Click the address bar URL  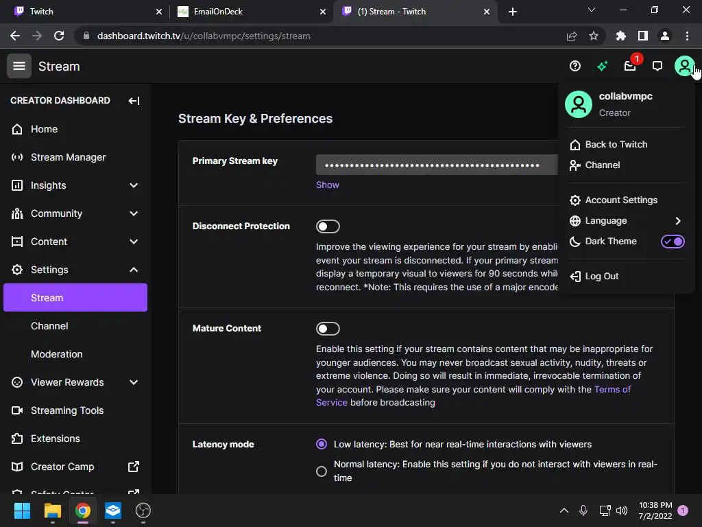click(x=204, y=36)
